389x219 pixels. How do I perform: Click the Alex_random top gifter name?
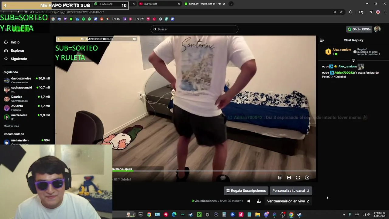[x=342, y=50]
